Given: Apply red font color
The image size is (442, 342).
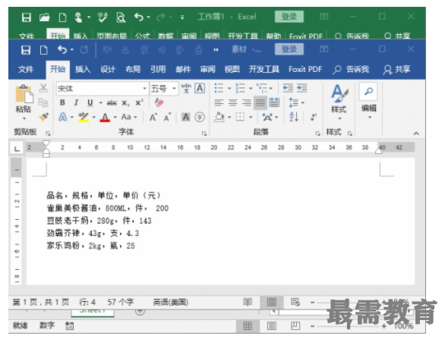Looking at the screenshot, I should coord(105,117).
